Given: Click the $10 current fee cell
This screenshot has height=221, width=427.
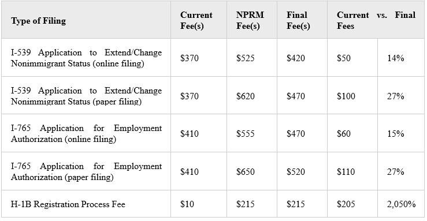Looking at the screenshot, I should point(199,204).
